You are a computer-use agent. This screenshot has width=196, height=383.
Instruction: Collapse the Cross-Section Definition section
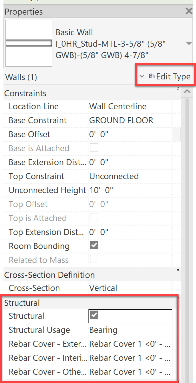178,270
